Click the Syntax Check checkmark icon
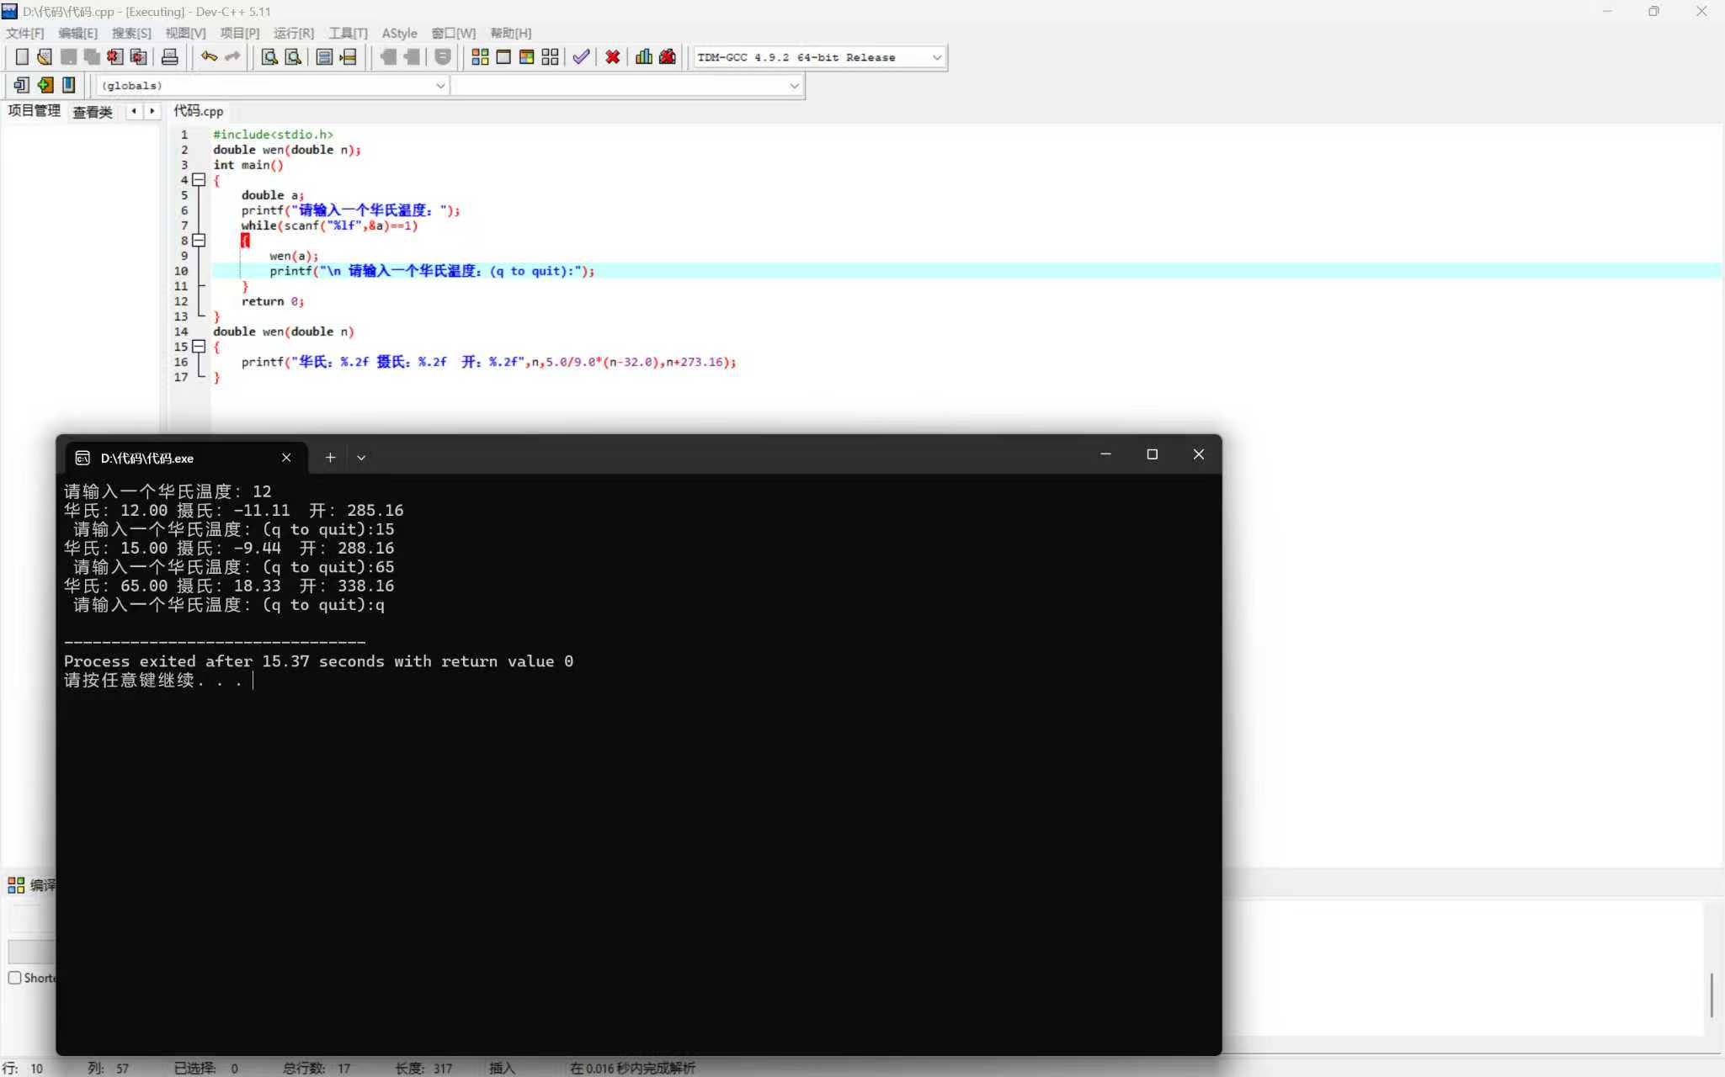The image size is (1725, 1077). tap(581, 57)
